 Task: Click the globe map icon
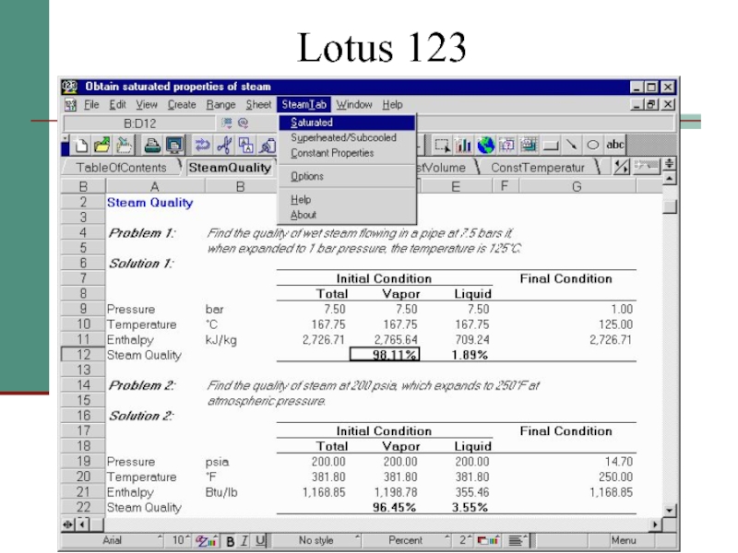pyautogui.click(x=485, y=145)
